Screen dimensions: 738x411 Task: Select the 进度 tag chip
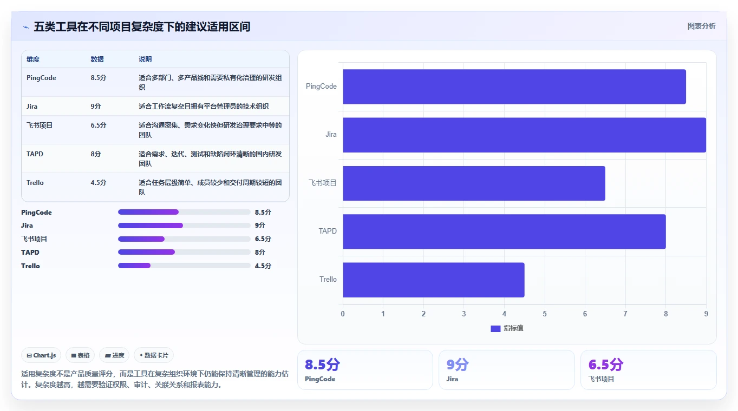click(x=114, y=355)
